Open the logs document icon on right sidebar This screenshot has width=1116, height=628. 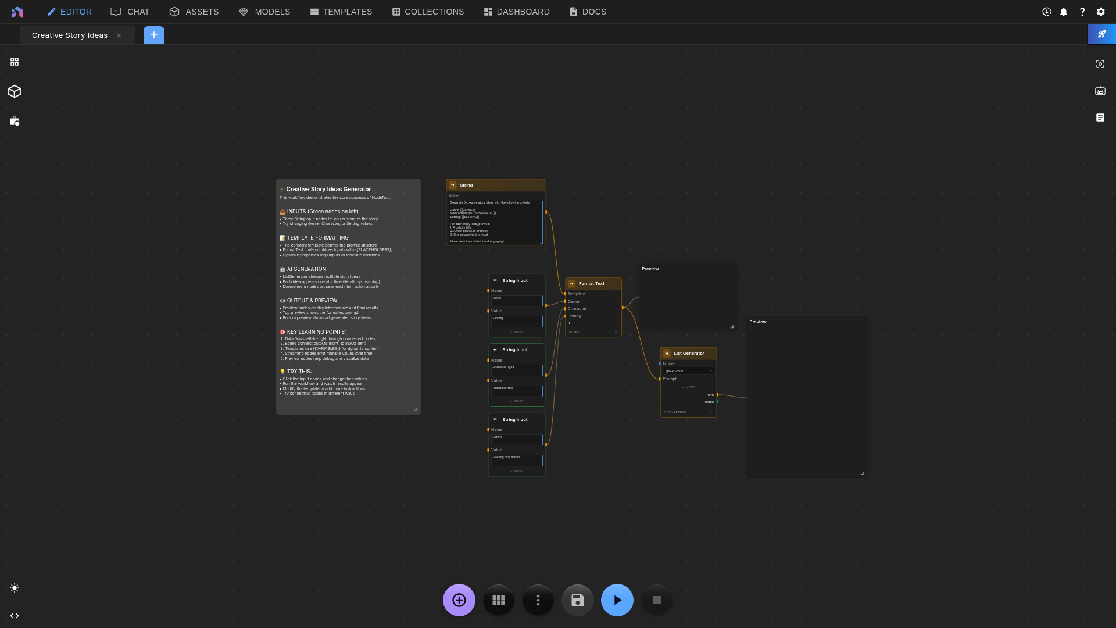[x=1100, y=117]
